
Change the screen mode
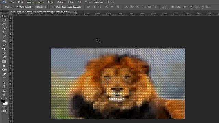click(4, 111)
